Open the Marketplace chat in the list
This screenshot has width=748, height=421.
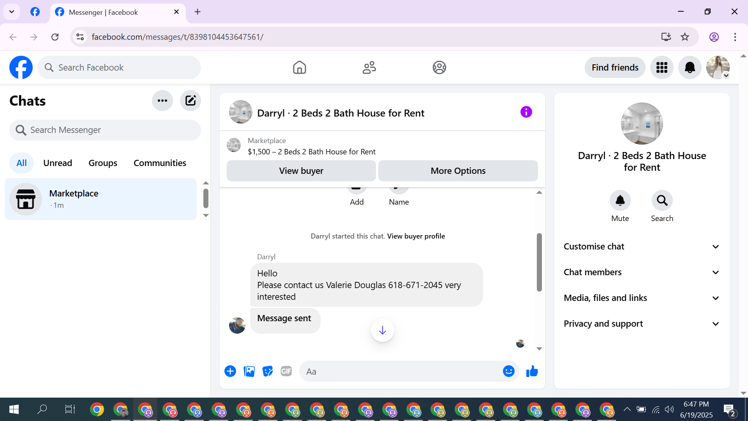[101, 199]
